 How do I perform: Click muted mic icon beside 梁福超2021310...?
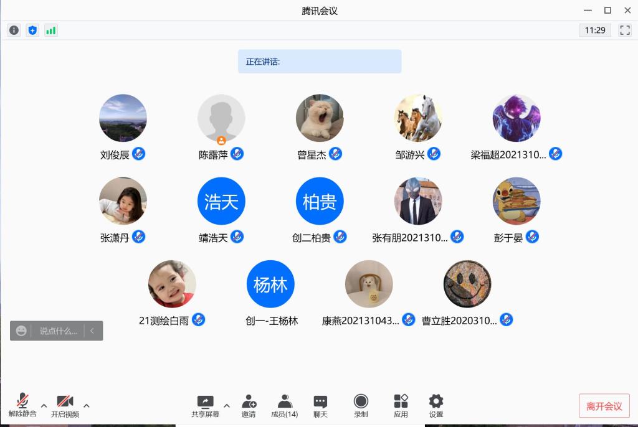(555, 154)
